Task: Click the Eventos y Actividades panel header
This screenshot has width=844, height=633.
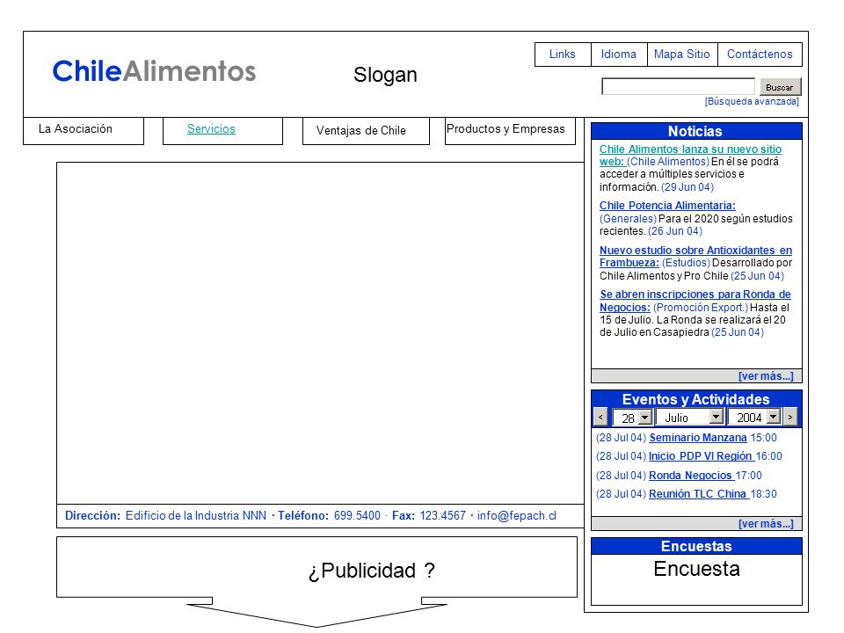Action: [696, 399]
